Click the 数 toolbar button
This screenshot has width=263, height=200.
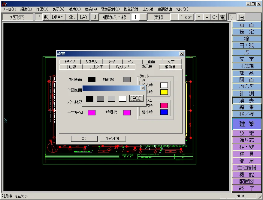(46, 17)
